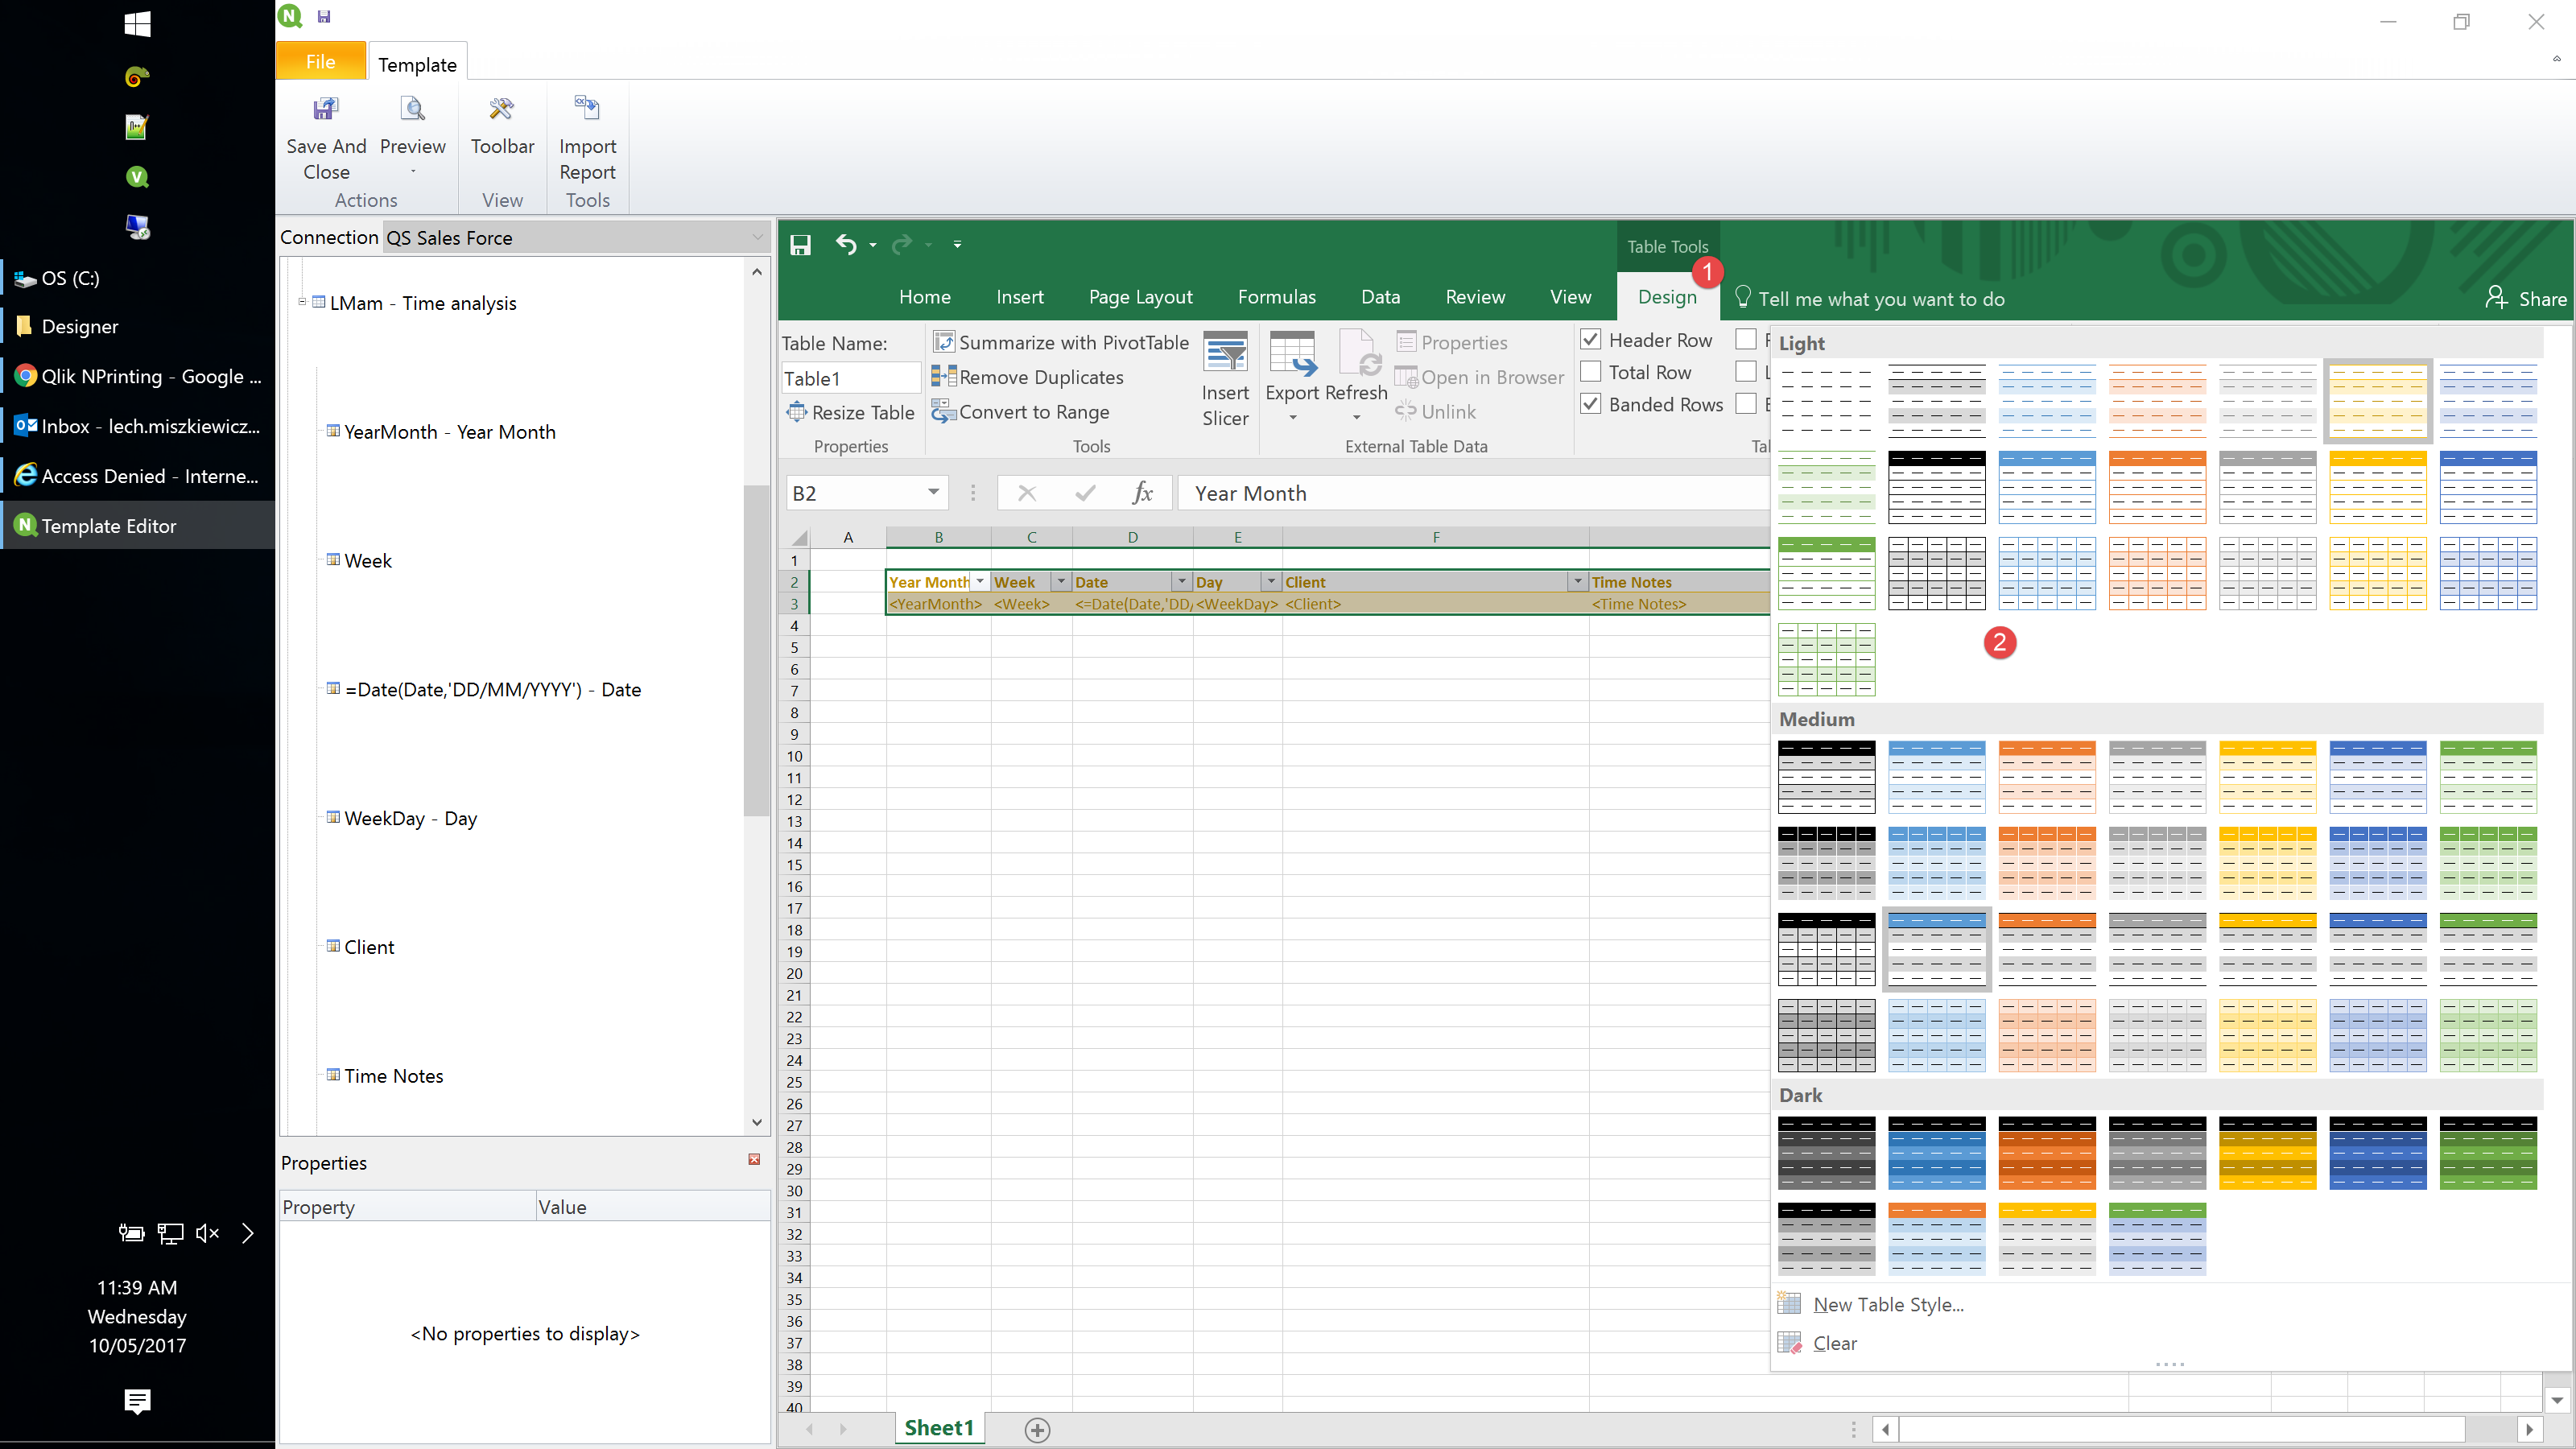
Task: Open Date column filter dropdown
Action: click(x=1182, y=582)
